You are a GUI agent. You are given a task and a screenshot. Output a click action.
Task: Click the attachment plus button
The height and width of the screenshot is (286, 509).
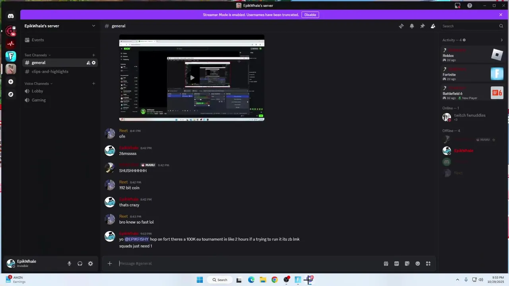click(x=110, y=263)
